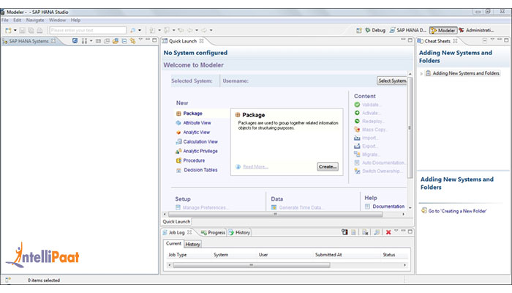The image size is (512, 293).
Task: Switch to the Debug perspective
Action: pos(375,30)
